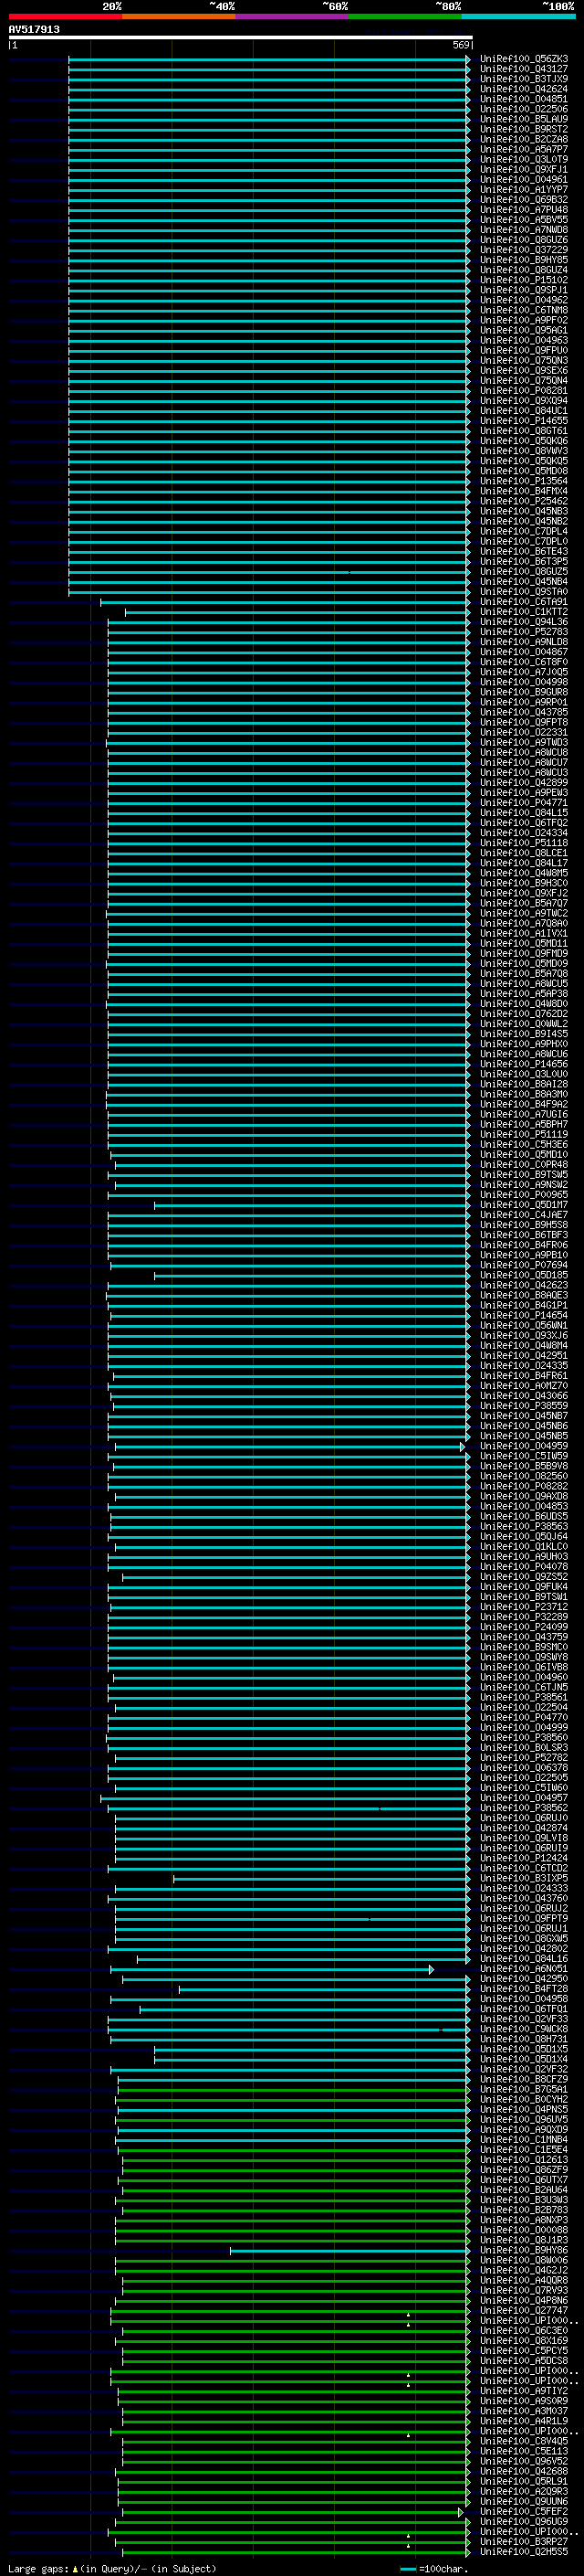The image size is (584, 2576).
Task: Click hit label UniRef100_Q86ZF9
Action: [x=524, y=2170]
